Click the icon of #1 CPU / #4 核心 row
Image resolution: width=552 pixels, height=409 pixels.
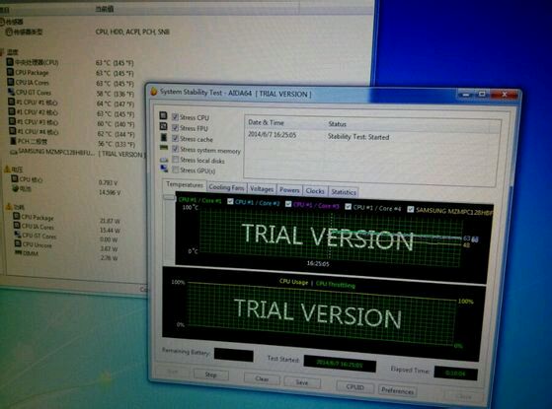[13, 131]
